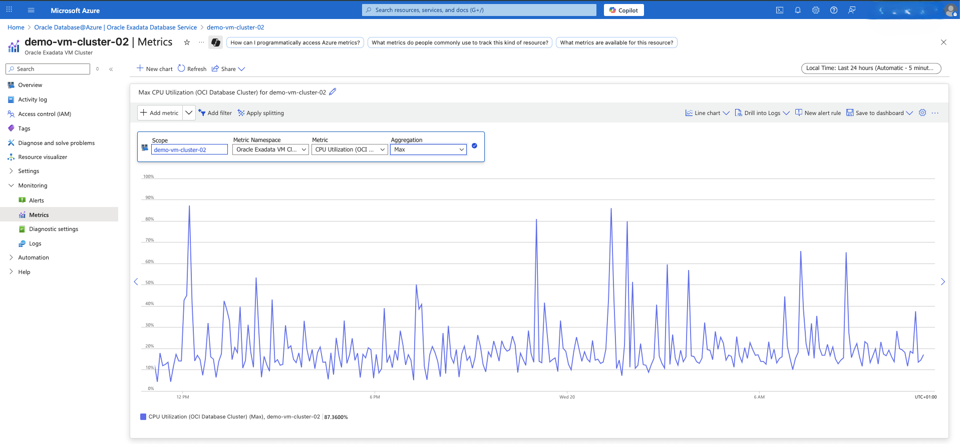Open the notifications bell
This screenshot has width=960, height=444.
tap(798, 10)
